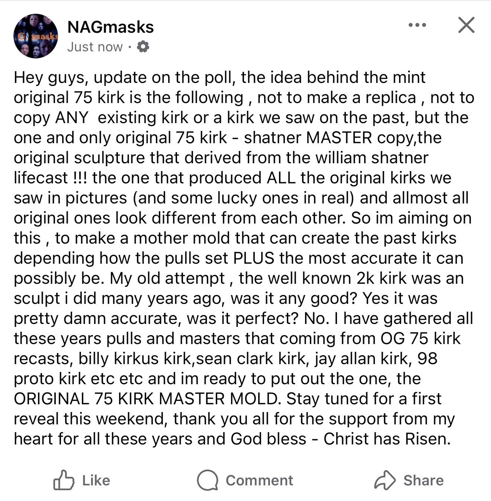Click the "Christ has Risen" closing text
The width and height of the screenshot is (491, 501).
click(x=387, y=439)
